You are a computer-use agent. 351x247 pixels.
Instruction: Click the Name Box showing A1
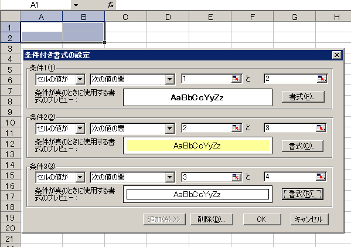(x=36, y=5)
